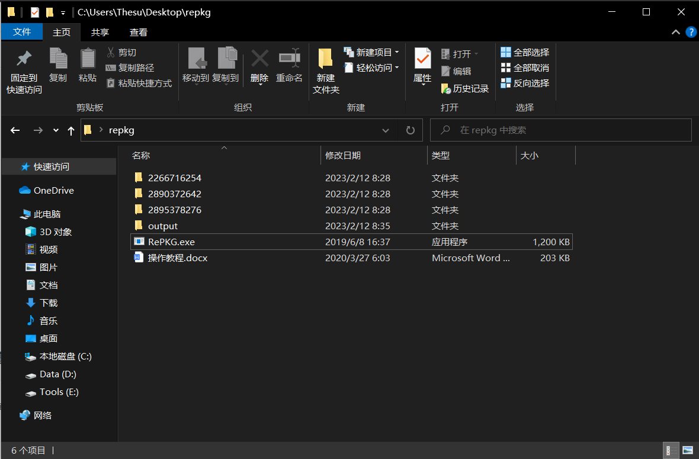Image resolution: width=699 pixels, height=459 pixels.
Task: Switch to the Share (共享) tab
Action: (100, 32)
